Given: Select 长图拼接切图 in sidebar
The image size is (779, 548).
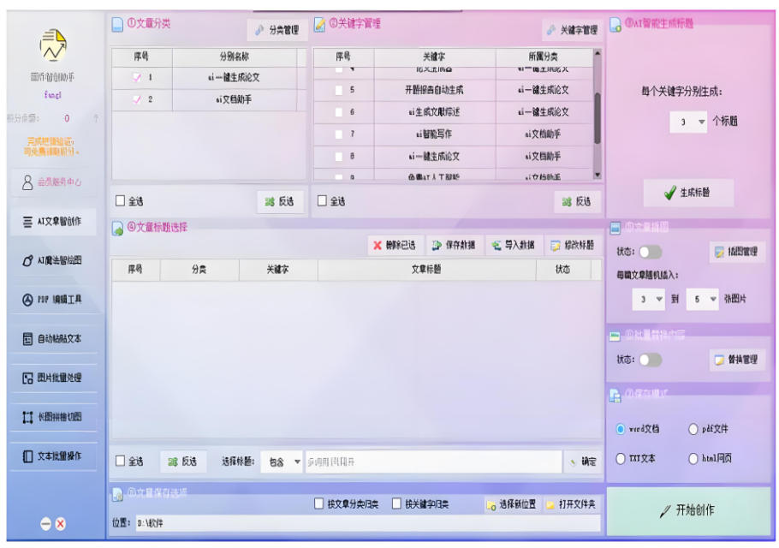Looking at the screenshot, I should (53, 417).
